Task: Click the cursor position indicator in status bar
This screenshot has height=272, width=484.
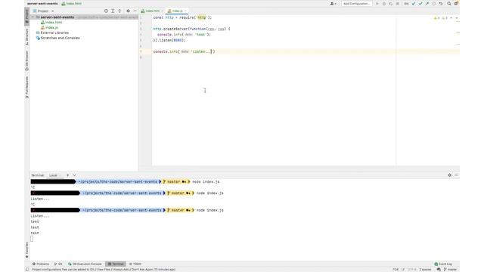Action: coord(396,270)
